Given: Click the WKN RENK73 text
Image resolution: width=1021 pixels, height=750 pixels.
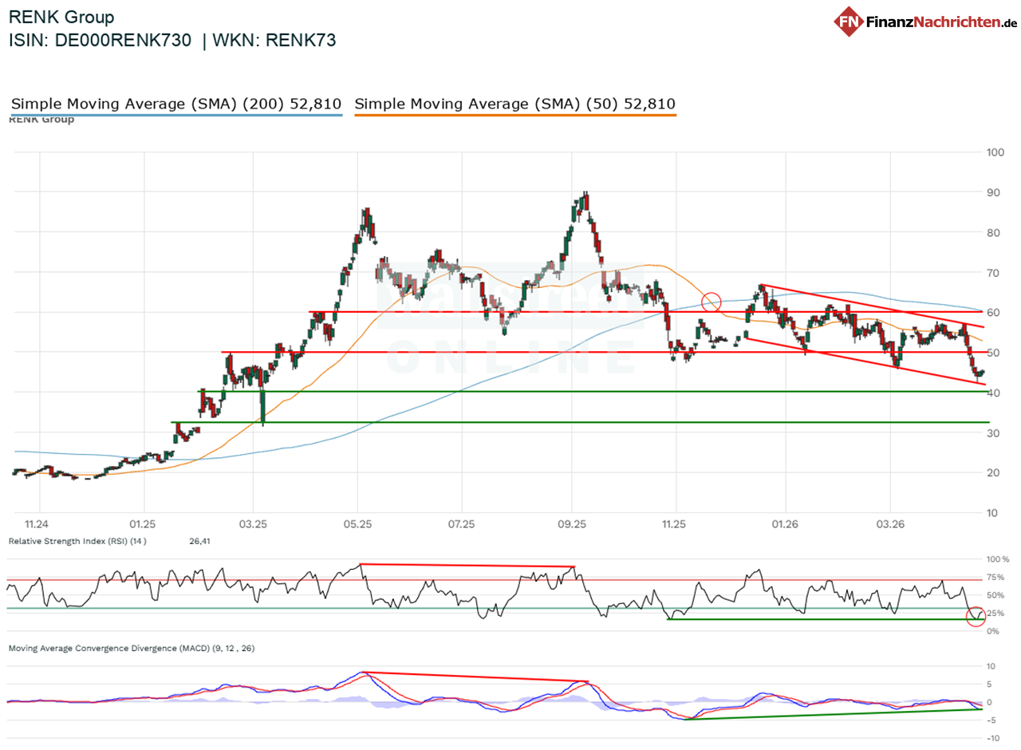Looking at the screenshot, I should point(276,41).
